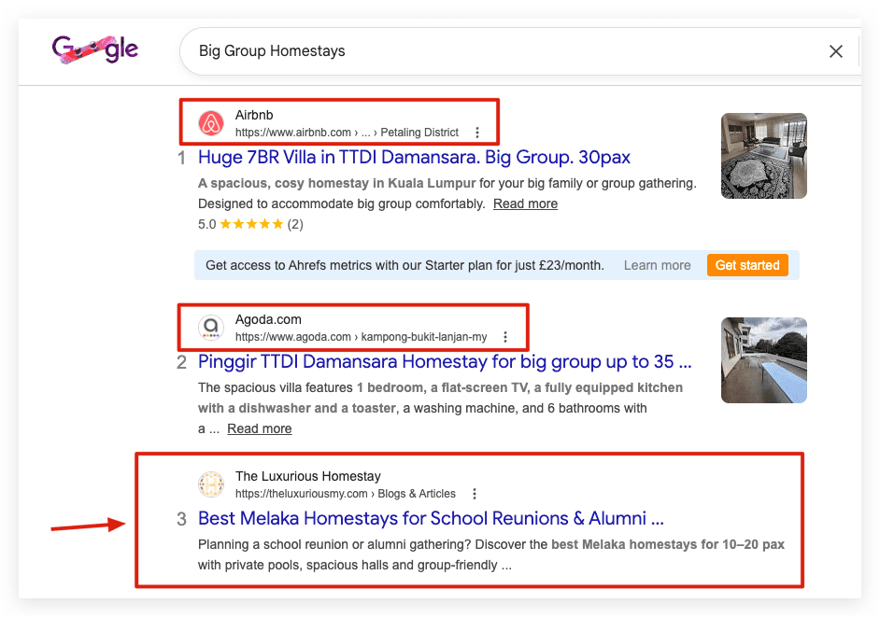880x617 pixels.
Task: Open the Agoda homestay pool thumbnail
Action: (764, 360)
